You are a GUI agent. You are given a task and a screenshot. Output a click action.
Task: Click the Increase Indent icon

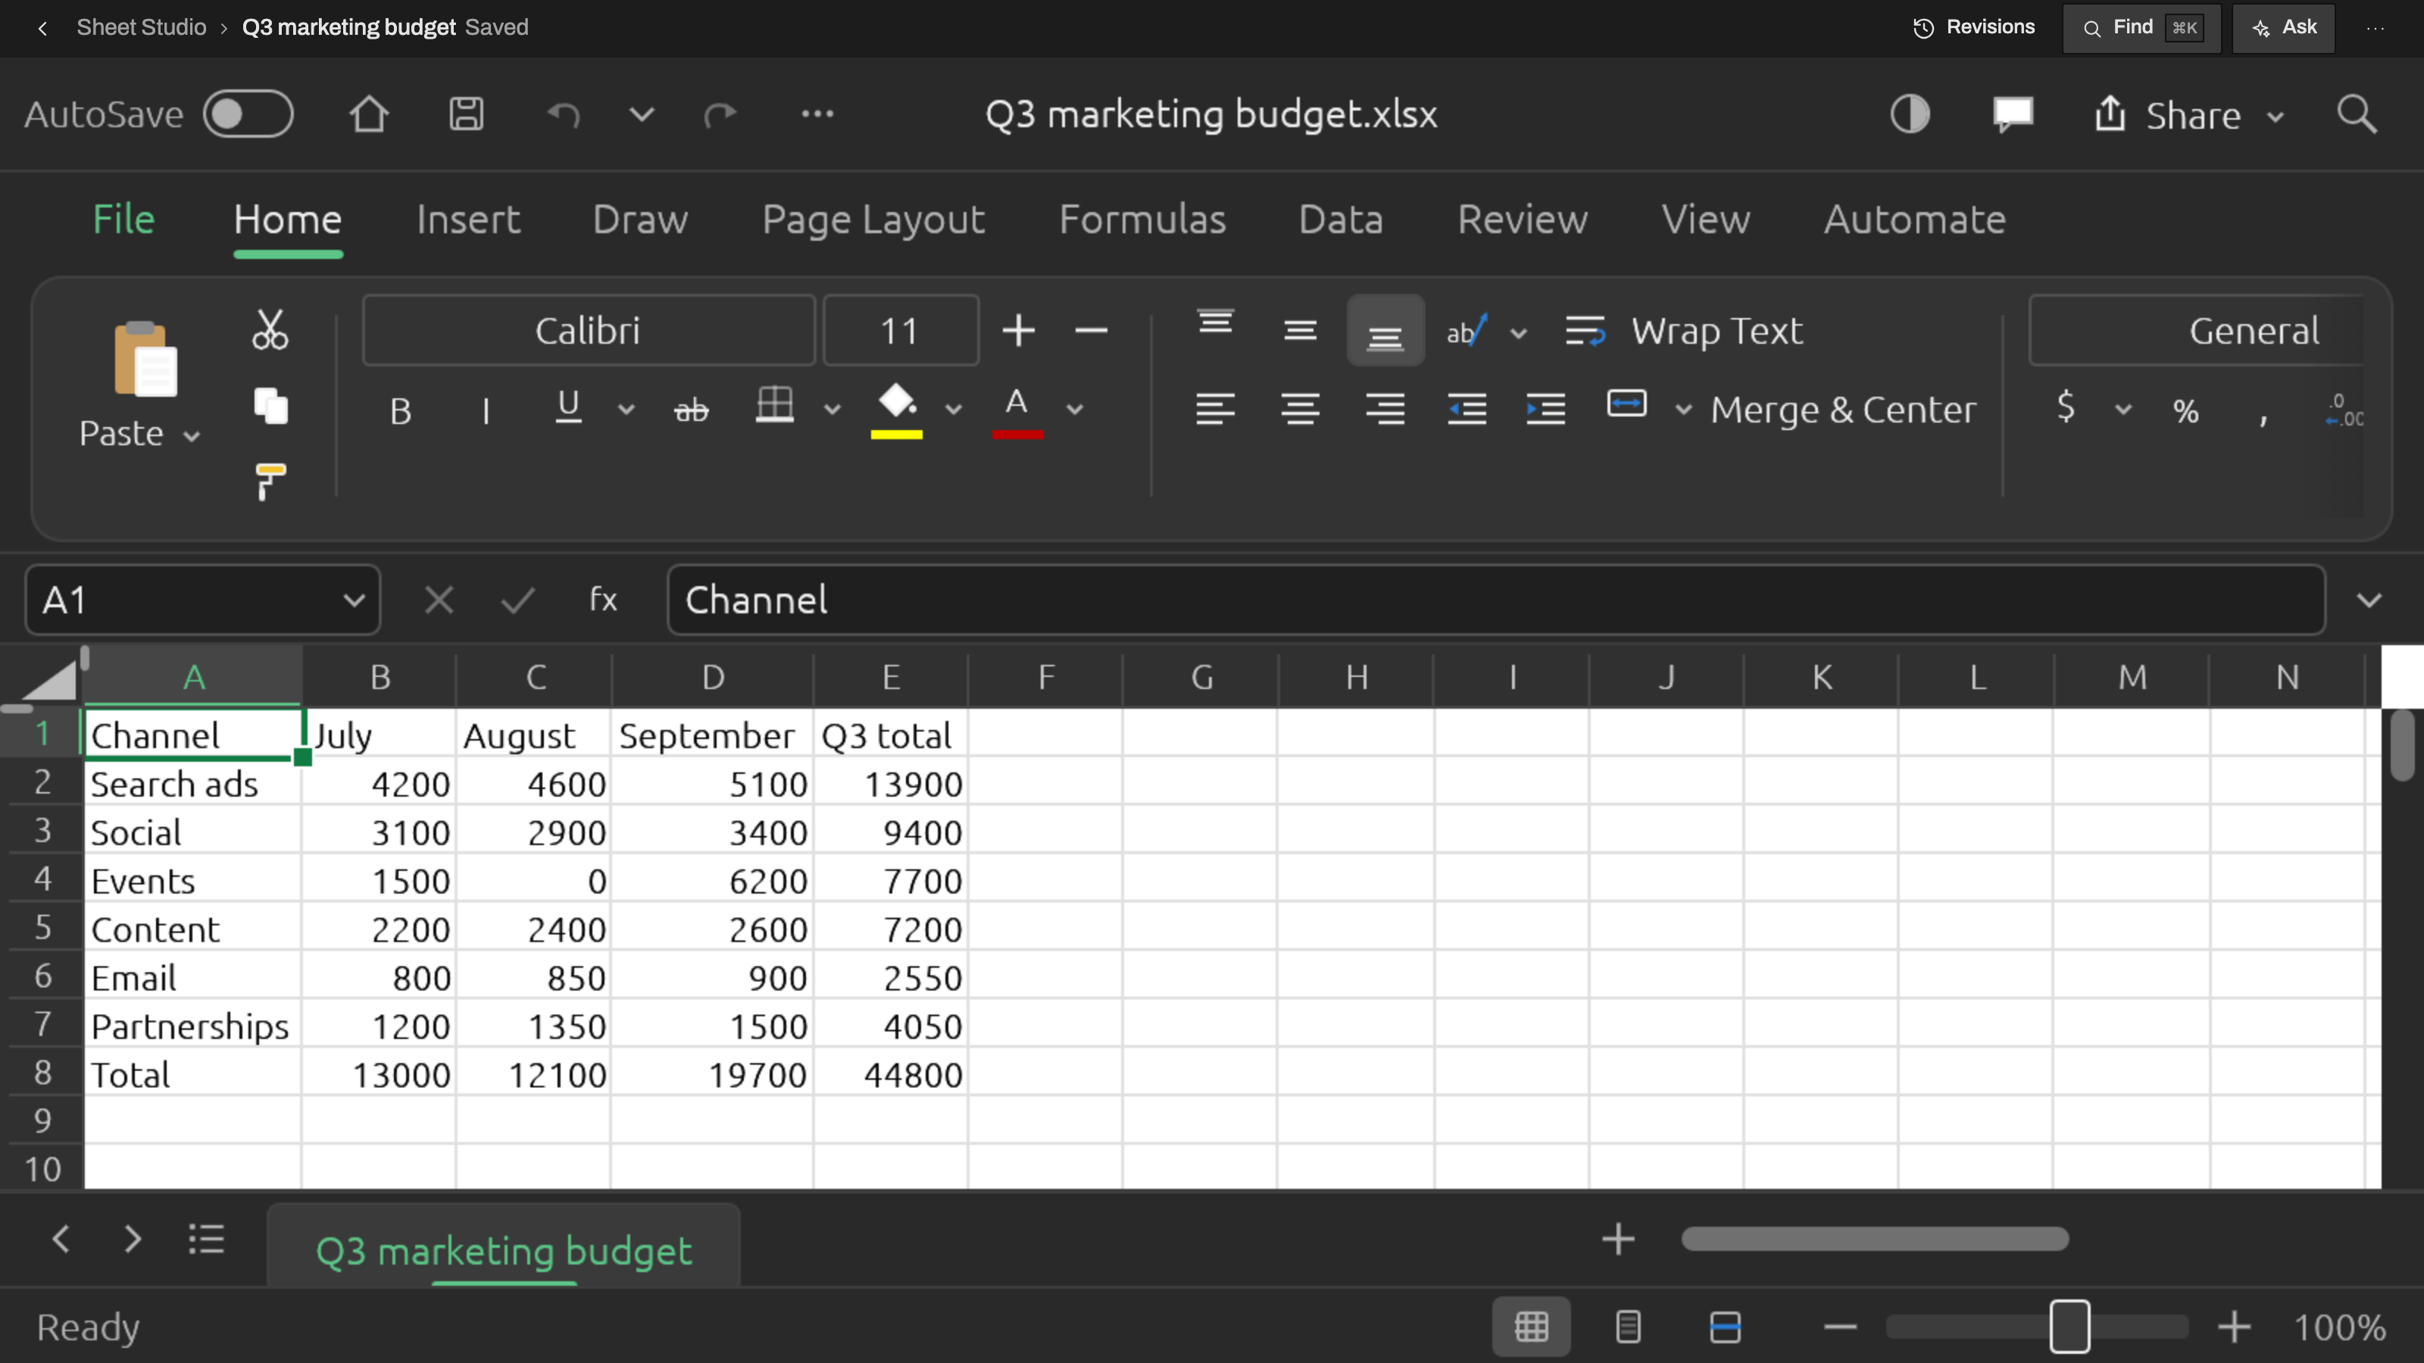tap(1546, 409)
